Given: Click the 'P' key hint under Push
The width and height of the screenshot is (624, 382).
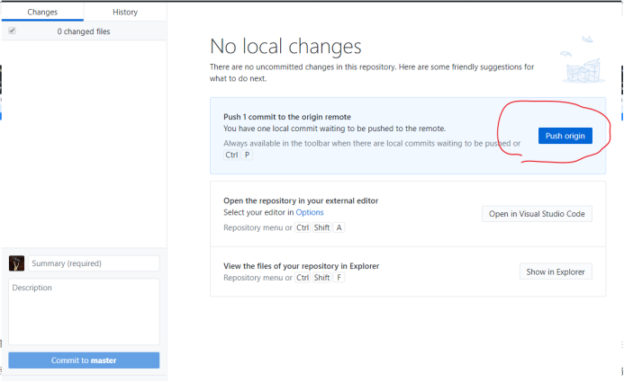Looking at the screenshot, I should coord(247,155).
